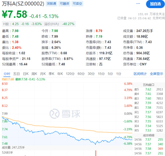Open the three-dot more options menu
The height and width of the screenshot is (156, 165).
click(138, 4)
